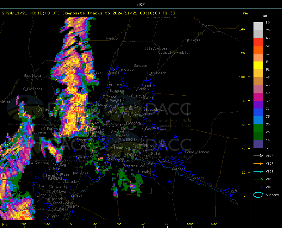
Task: Click the green VBCU arrow in legend
Action: pyautogui.click(x=258, y=179)
